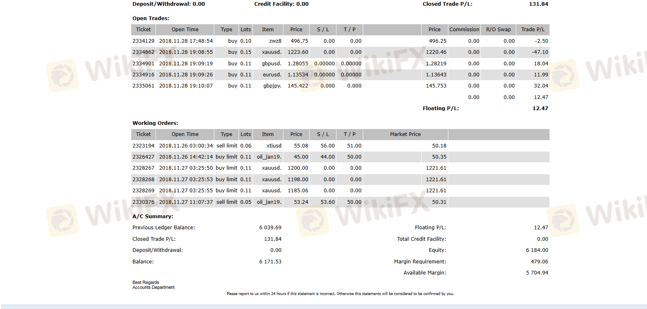647x309 pixels.
Task: Click the xtiusd item cell
Action: (274, 146)
